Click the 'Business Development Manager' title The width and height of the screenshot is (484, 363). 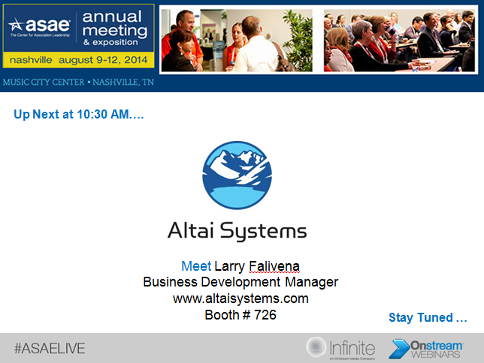click(240, 282)
